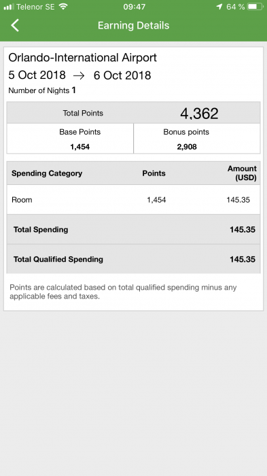Tap the Amount (USD) column header
The image size is (267, 476).
tap(242, 173)
